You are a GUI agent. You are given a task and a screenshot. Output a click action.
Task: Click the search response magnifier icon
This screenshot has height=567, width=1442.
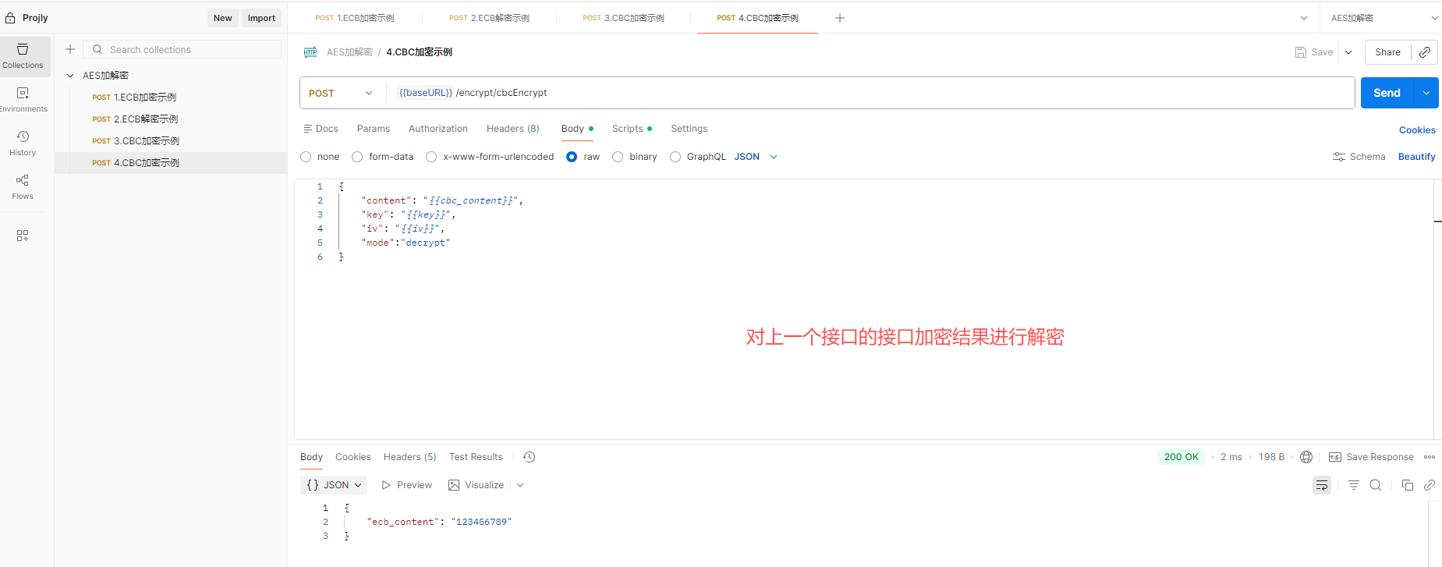click(x=1376, y=485)
